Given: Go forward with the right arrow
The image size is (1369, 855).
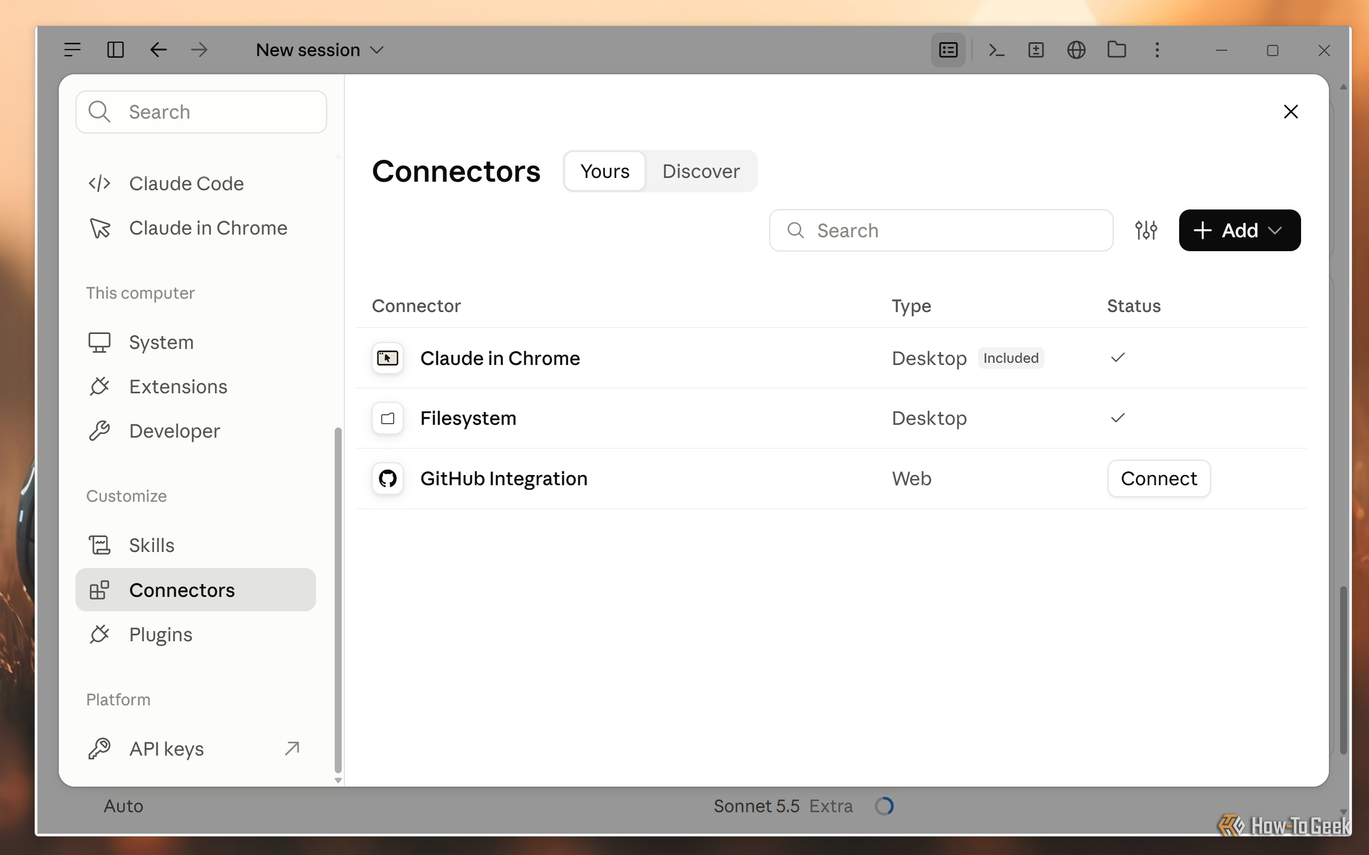Looking at the screenshot, I should pyautogui.click(x=199, y=50).
